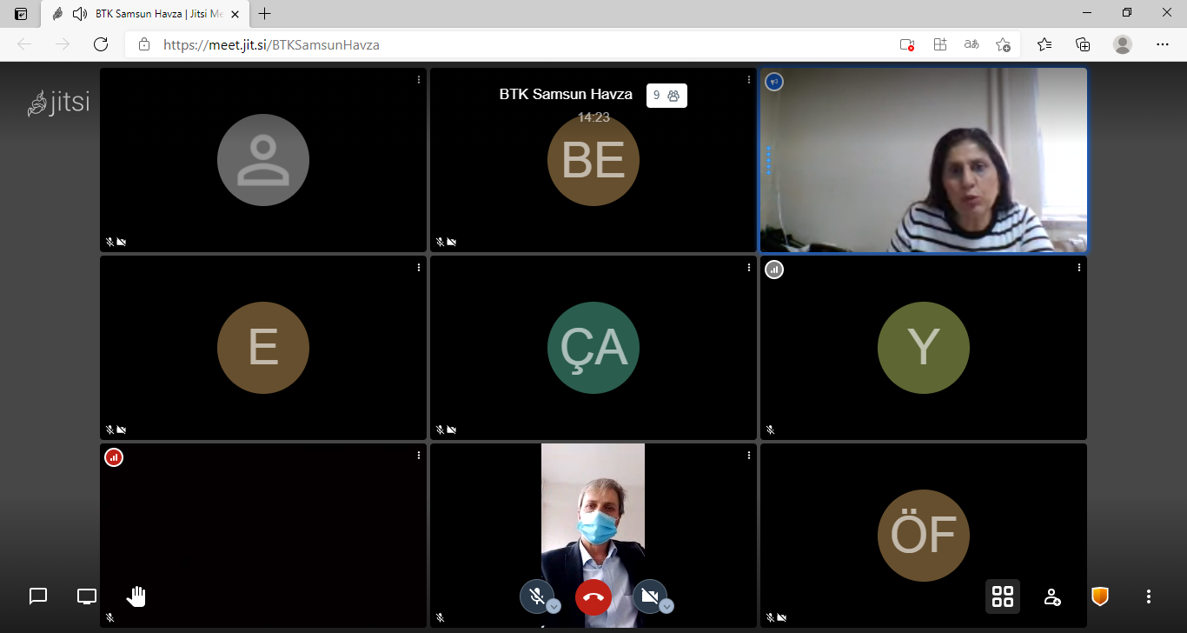Open camera permission indicator in address bar
The height and width of the screenshot is (633, 1187).
point(907,44)
